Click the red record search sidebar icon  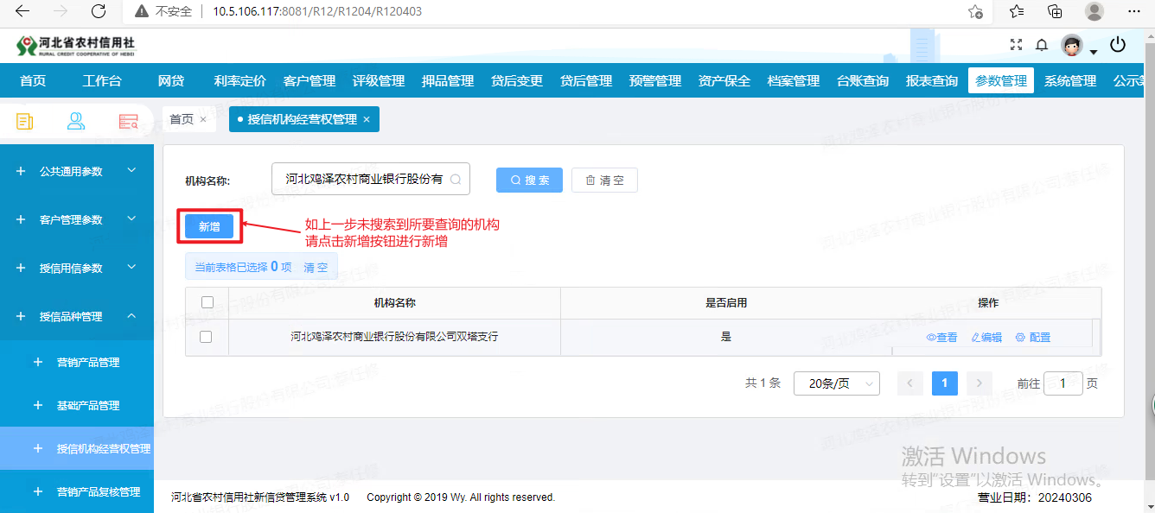pos(128,121)
